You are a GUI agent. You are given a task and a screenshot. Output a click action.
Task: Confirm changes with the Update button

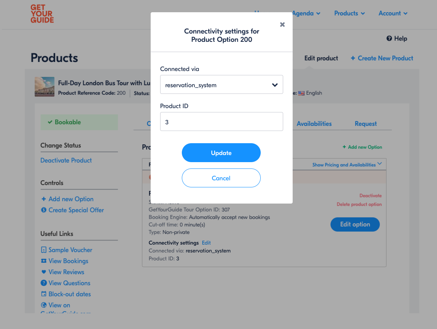[221, 153]
